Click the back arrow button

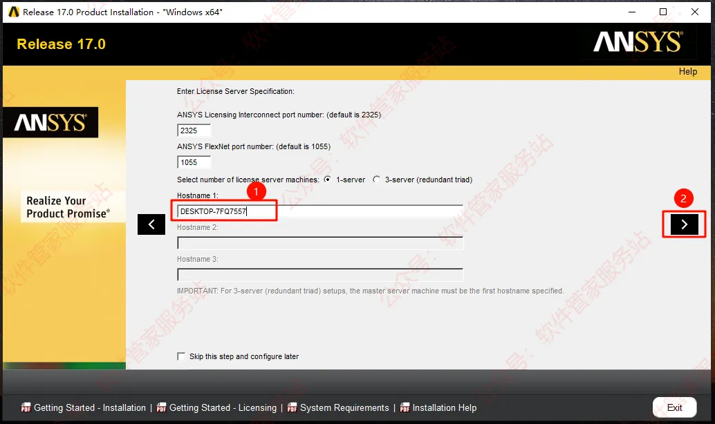pyautogui.click(x=151, y=224)
